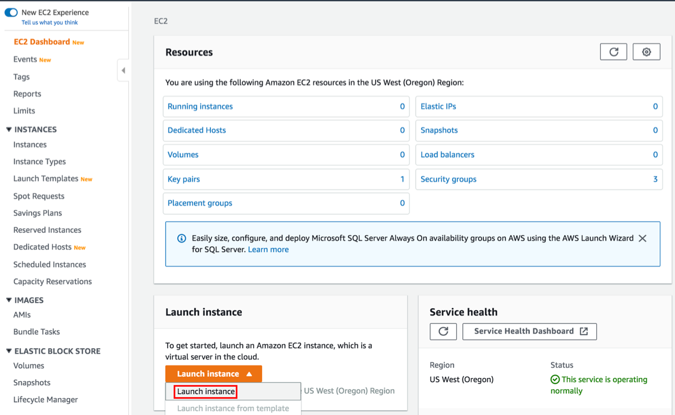Dismiss the SQL Server info banner
Image resolution: width=675 pixels, height=415 pixels.
(642, 238)
